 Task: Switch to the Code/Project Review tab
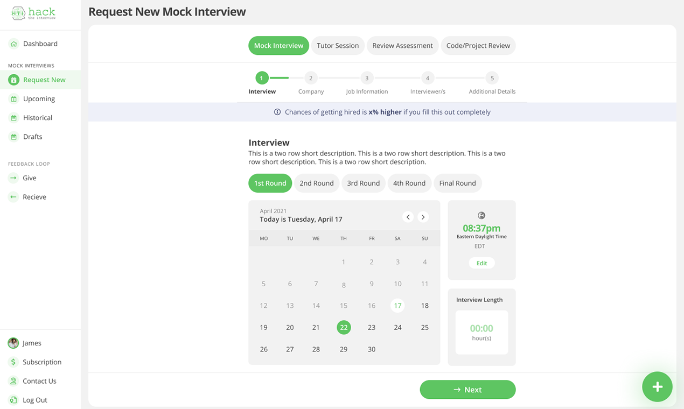click(478, 46)
